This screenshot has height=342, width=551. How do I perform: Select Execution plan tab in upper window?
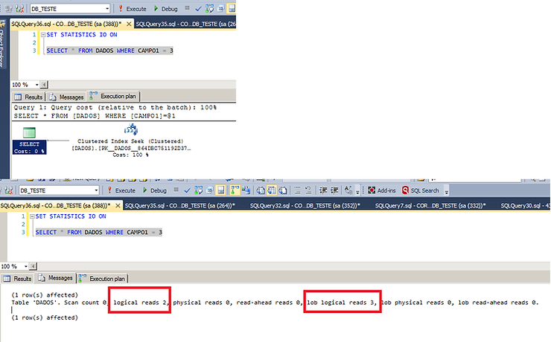pos(113,96)
